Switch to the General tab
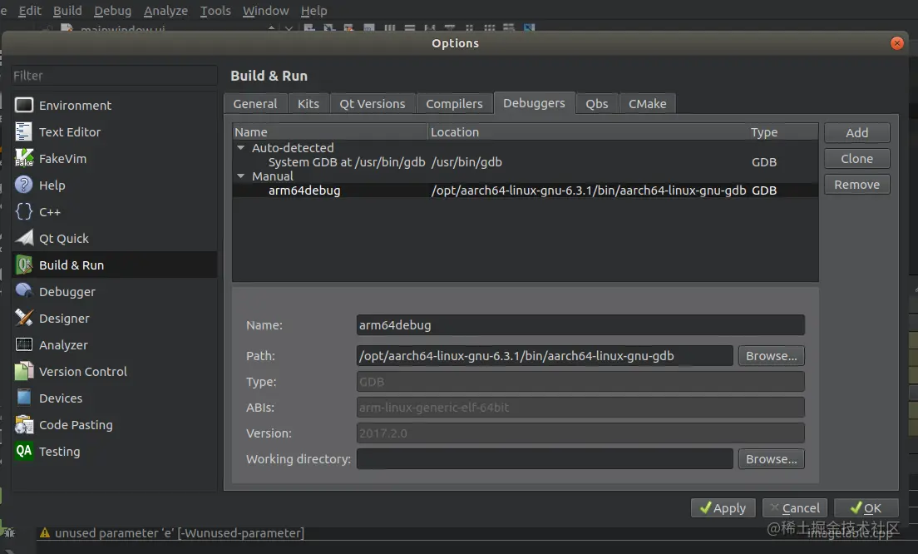Viewport: 918px width, 554px height. coord(255,104)
